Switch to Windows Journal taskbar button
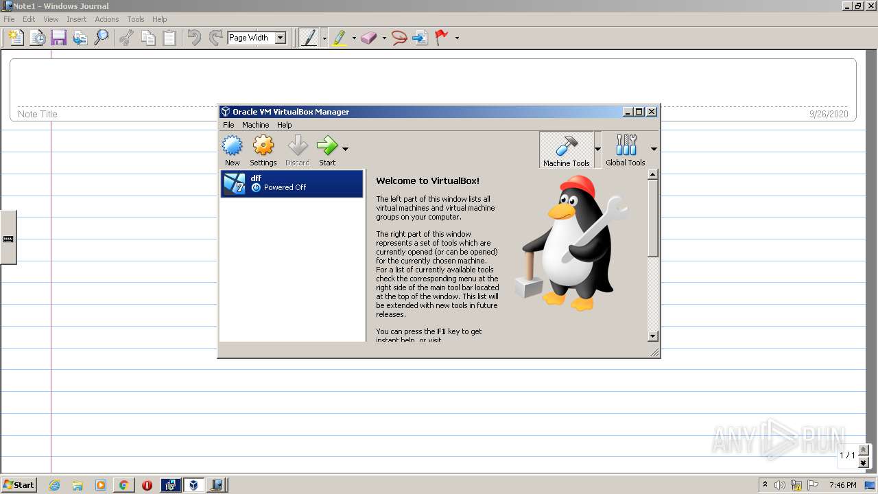 tap(217, 485)
